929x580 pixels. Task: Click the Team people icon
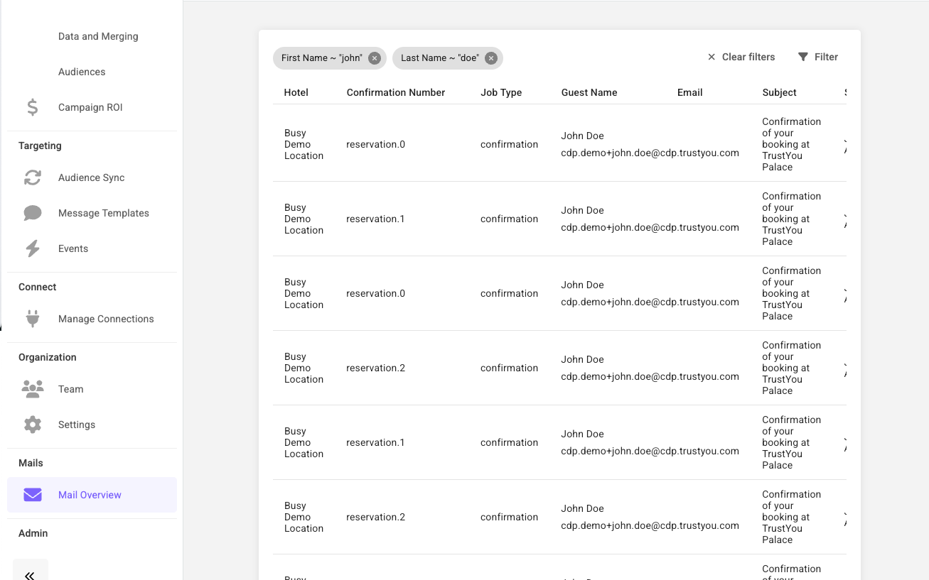33,389
